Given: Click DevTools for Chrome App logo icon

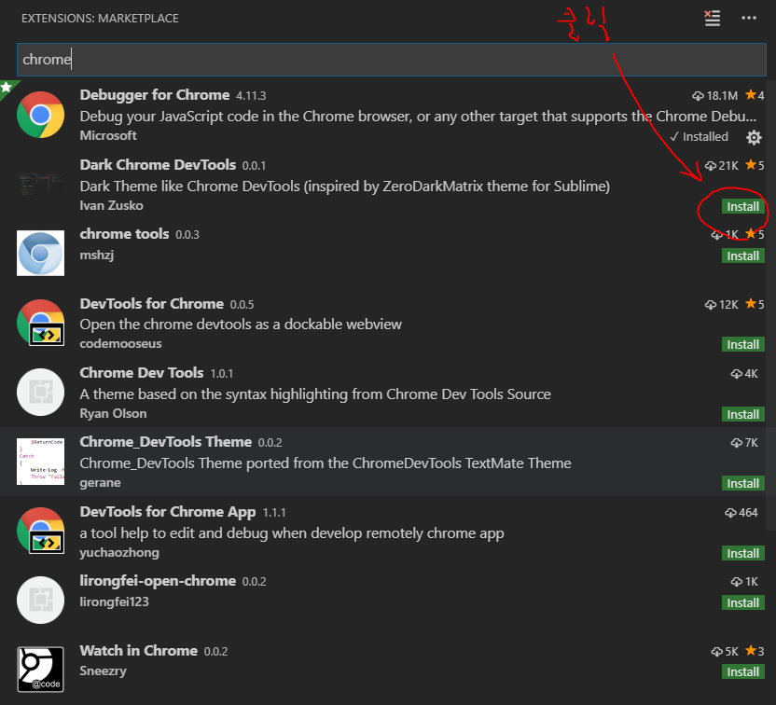Looking at the screenshot, I should (x=41, y=531).
